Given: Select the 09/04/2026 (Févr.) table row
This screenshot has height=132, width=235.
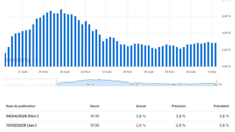Looking at the screenshot, I should click(x=117, y=116).
